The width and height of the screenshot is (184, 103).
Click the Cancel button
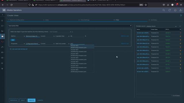click(40, 100)
